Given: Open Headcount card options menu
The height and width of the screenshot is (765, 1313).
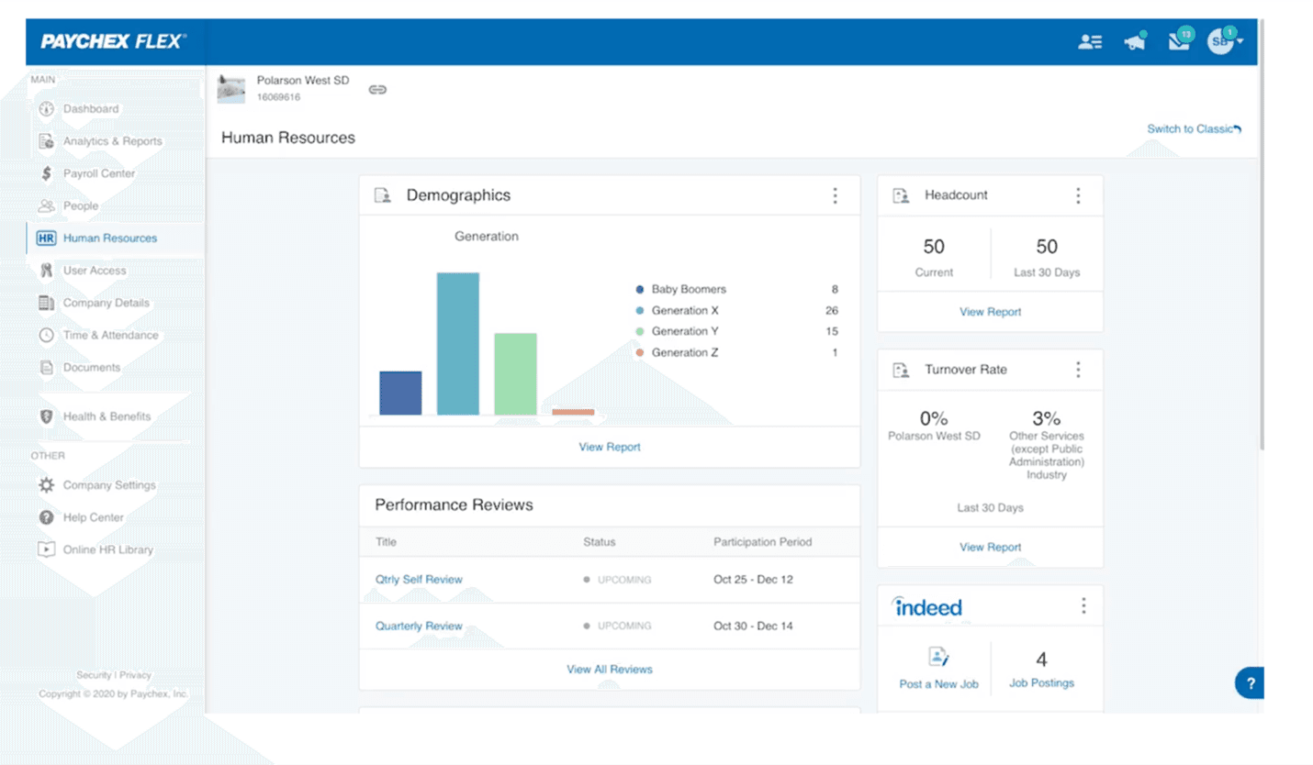Looking at the screenshot, I should pos(1077,195).
